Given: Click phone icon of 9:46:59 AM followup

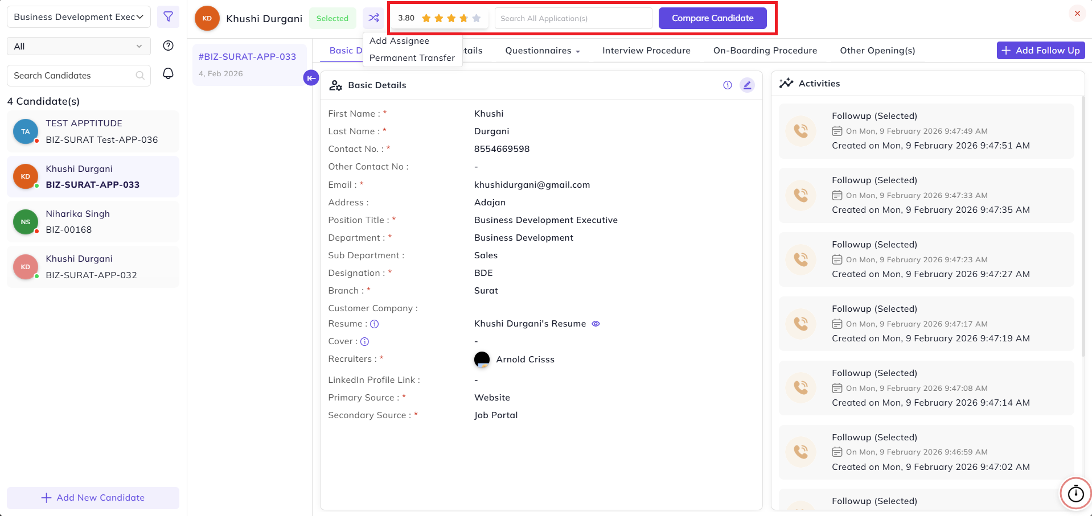Looking at the screenshot, I should click(801, 452).
